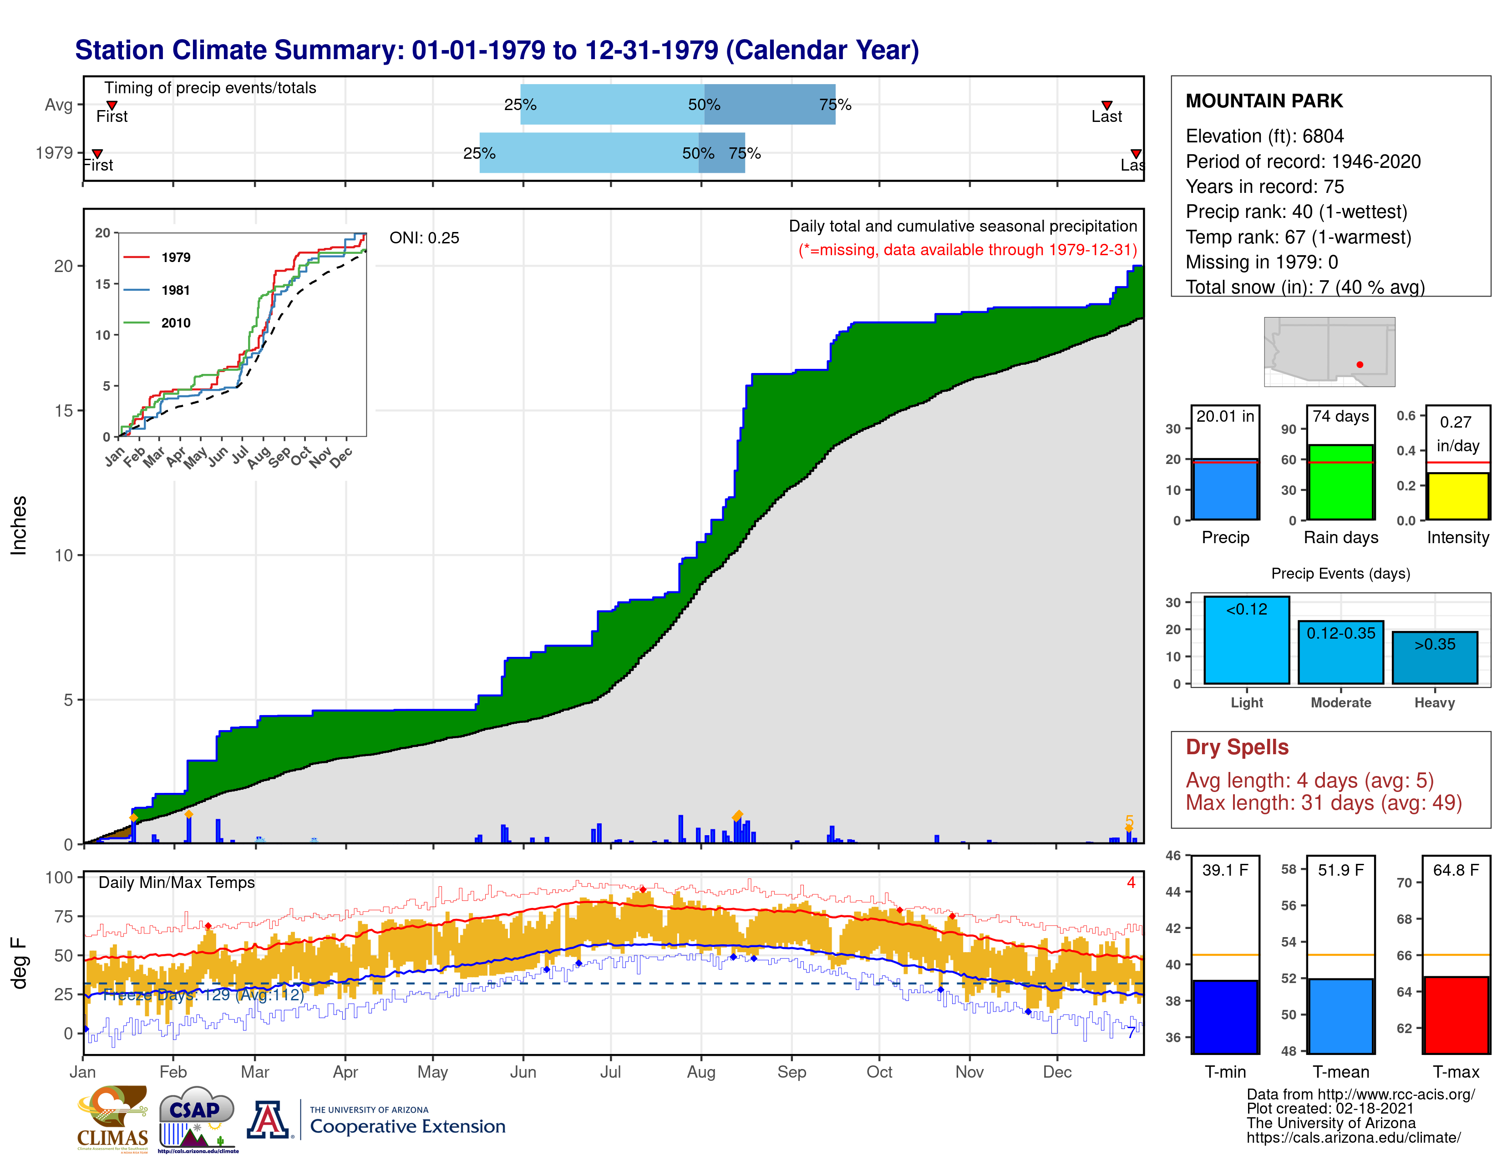The image size is (1502, 1160).
Task: Click the Precip rank: 40 line
Action: 1296,212
